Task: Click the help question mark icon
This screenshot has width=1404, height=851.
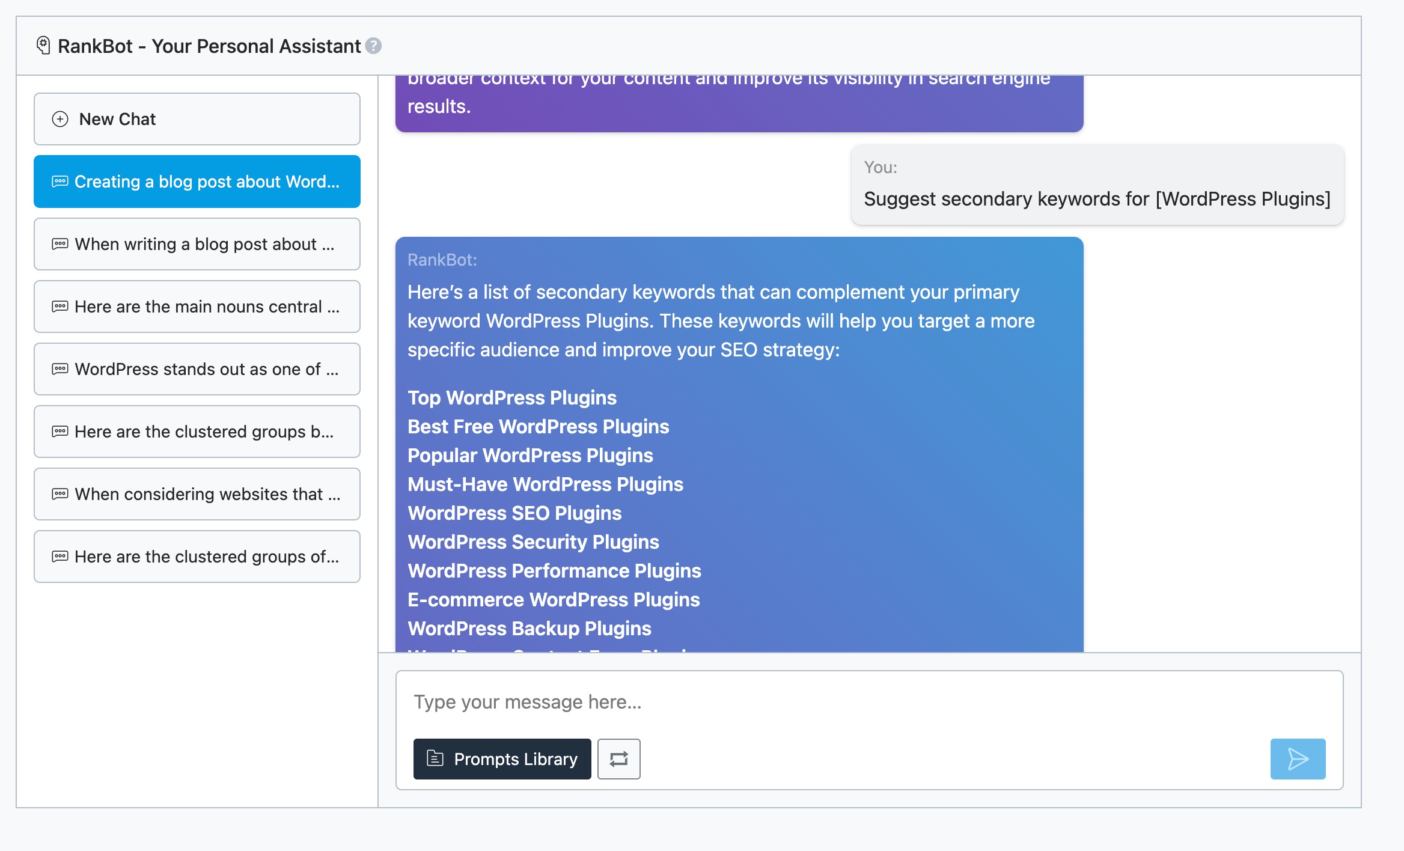Action: click(373, 46)
